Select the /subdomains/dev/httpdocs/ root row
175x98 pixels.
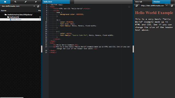tap(21, 14)
